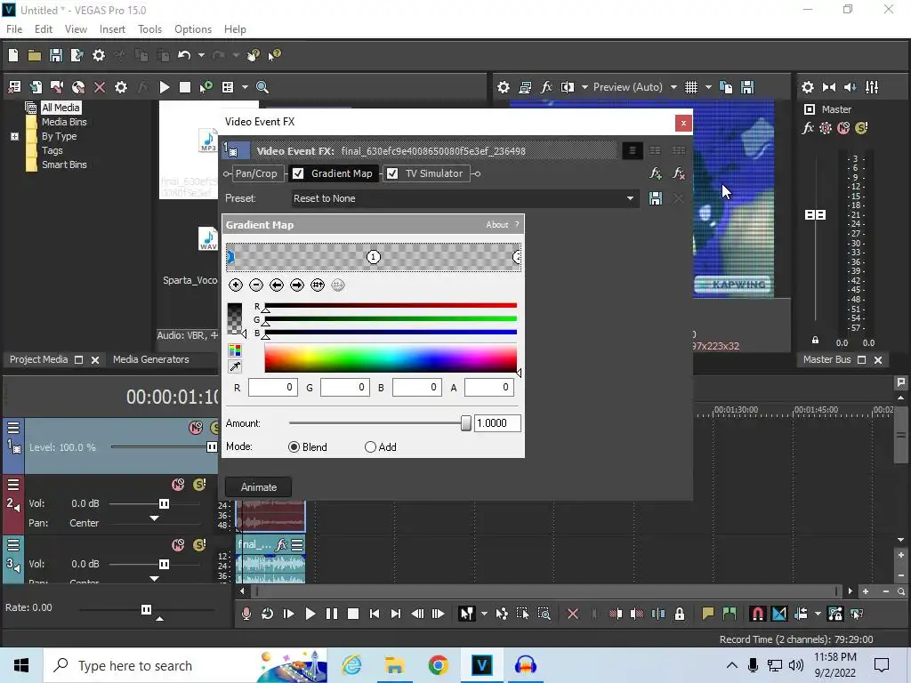Screen dimensions: 911x683
Task: Open project using the folder icon
Action: click(x=35, y=55)
